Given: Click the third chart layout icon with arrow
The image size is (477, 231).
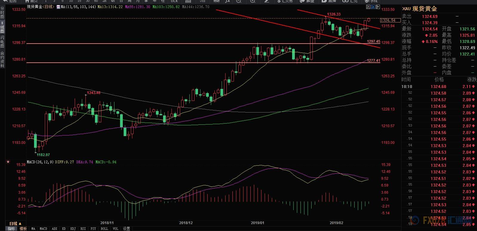Looking at the screenshot, I should click(378, 7).
